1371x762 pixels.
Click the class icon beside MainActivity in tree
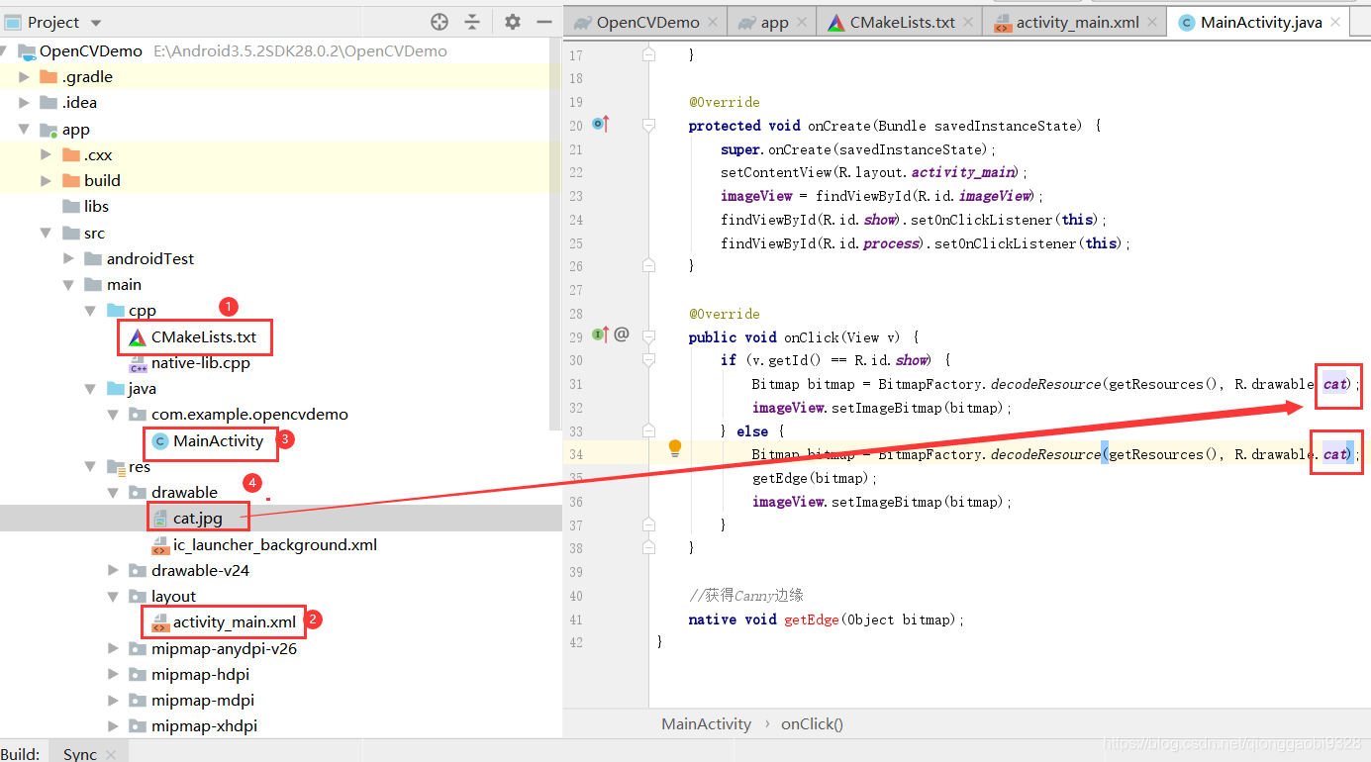(159, 441)
